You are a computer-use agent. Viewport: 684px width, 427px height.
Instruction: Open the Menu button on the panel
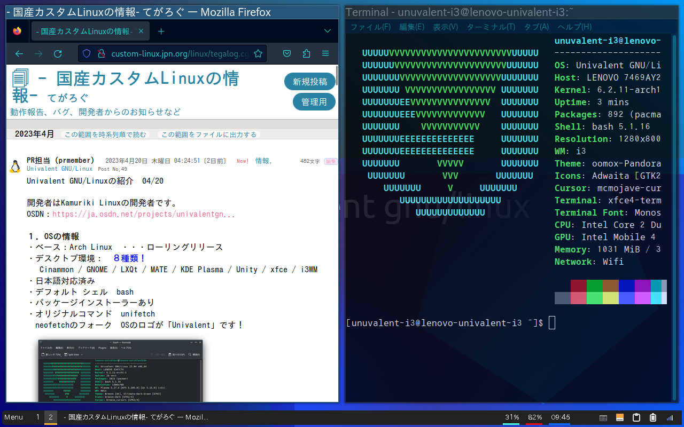[x=14, y=417]
